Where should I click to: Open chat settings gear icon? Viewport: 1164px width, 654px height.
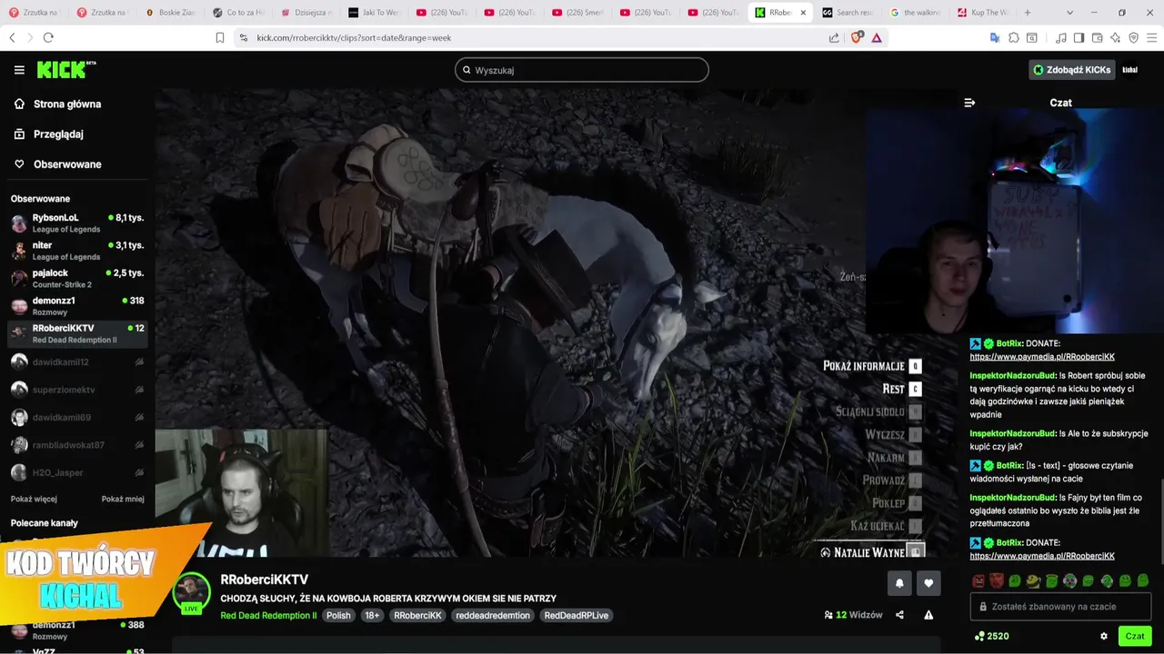pos(1104,636)
